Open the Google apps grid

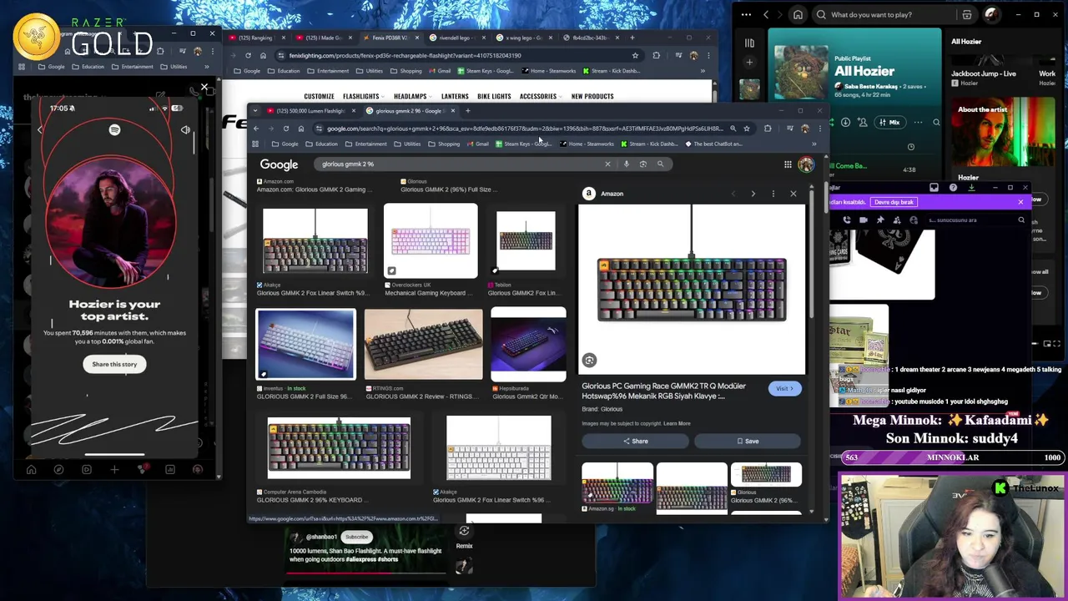(x=788, y=164)
